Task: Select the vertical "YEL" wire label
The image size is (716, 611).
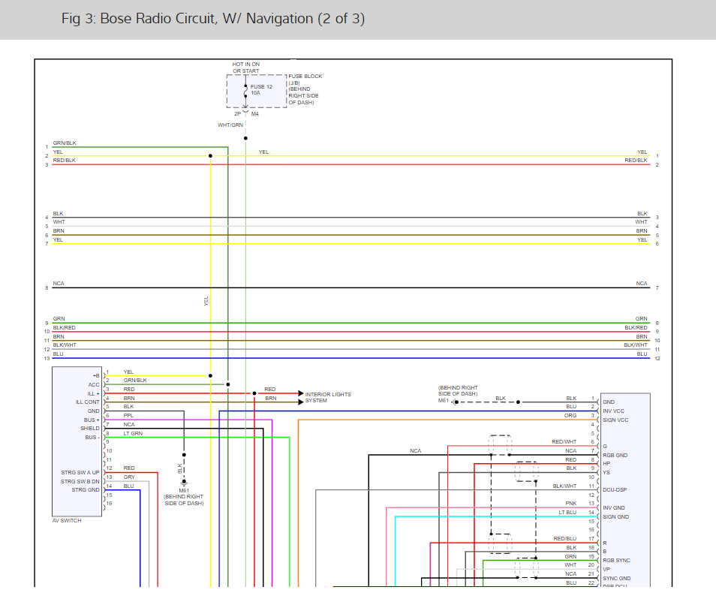Action: 206,301
